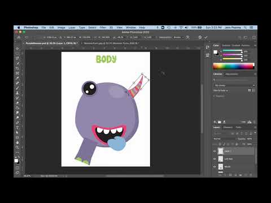Open the library selection dropdown
This screenshot has width=271, height=203.
pos(234,85)
